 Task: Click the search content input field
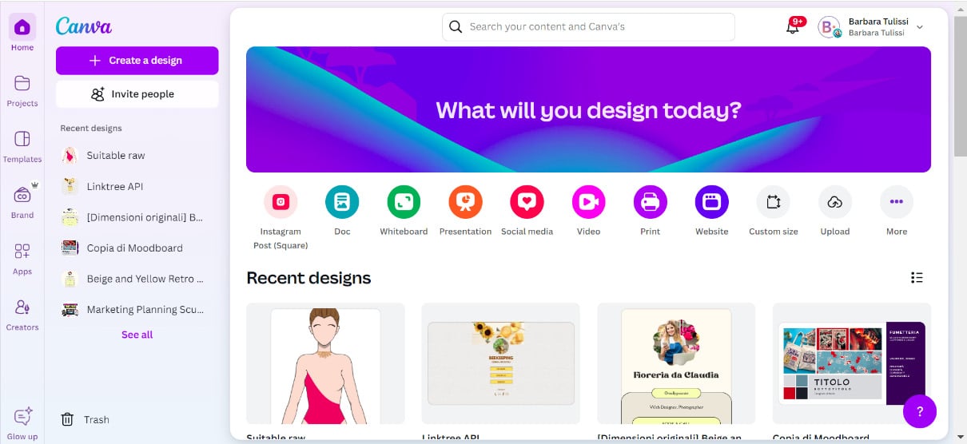(588, 26)
